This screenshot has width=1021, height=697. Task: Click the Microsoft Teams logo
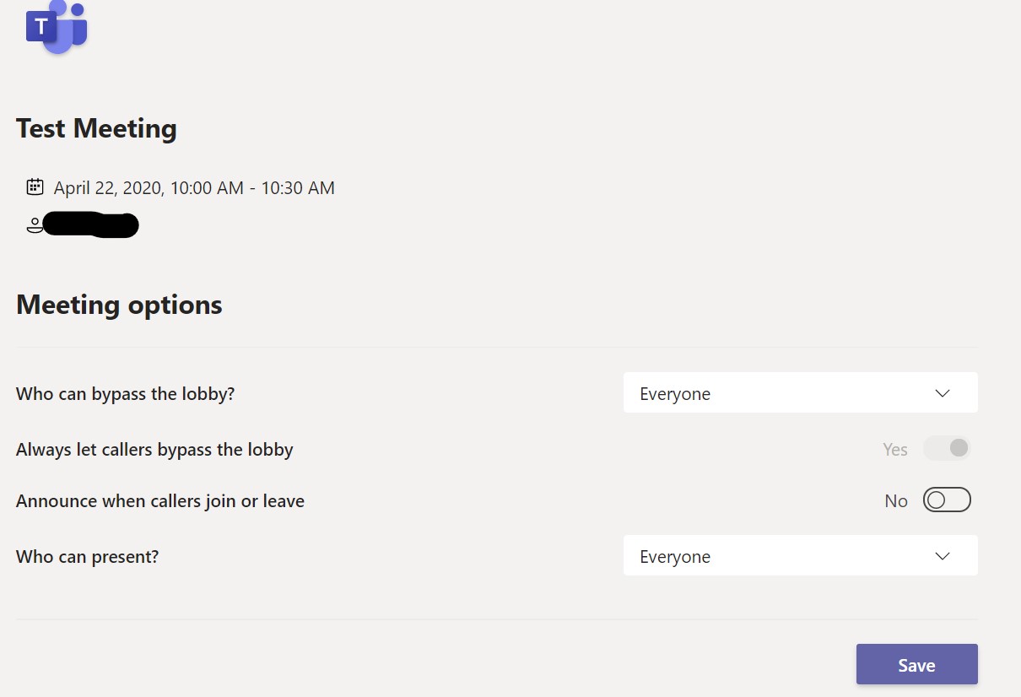(x=57, y=27)
